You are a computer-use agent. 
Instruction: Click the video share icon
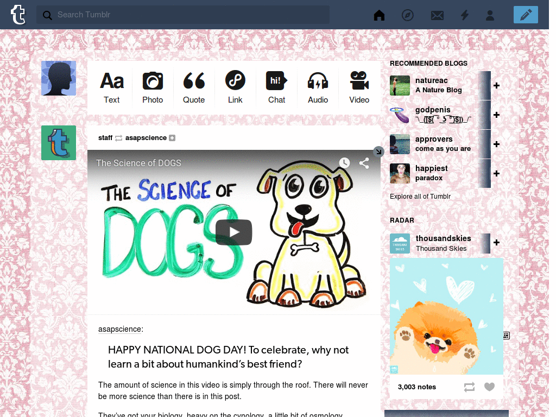coord(364,163)
